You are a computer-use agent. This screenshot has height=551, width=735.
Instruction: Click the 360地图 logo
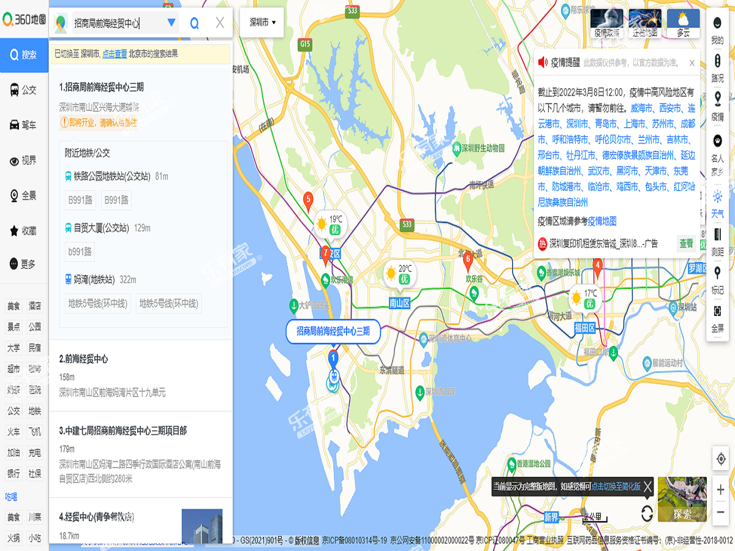tap(24, 20)
